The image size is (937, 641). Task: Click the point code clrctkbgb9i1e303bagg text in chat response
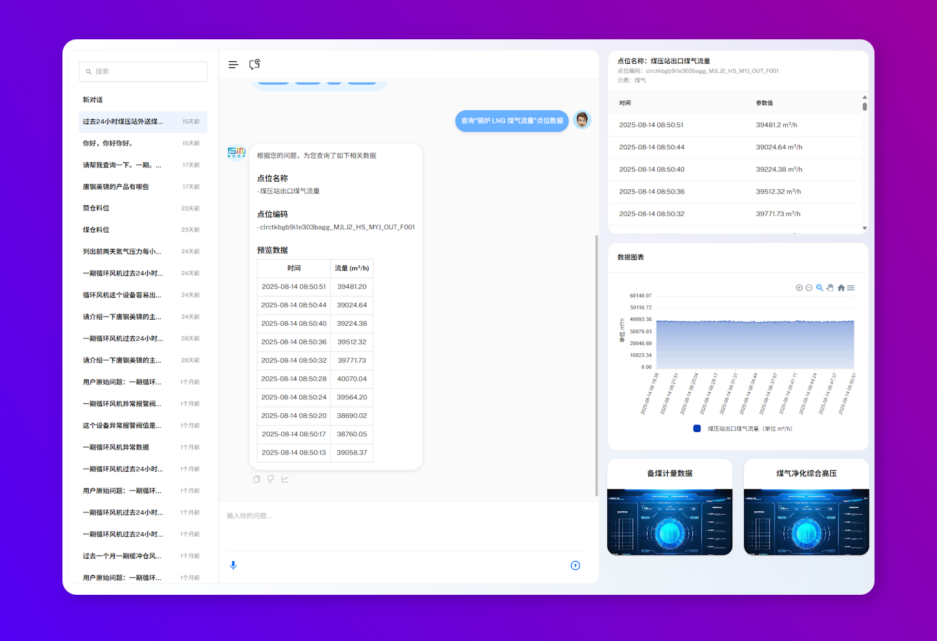pos(336,227)
